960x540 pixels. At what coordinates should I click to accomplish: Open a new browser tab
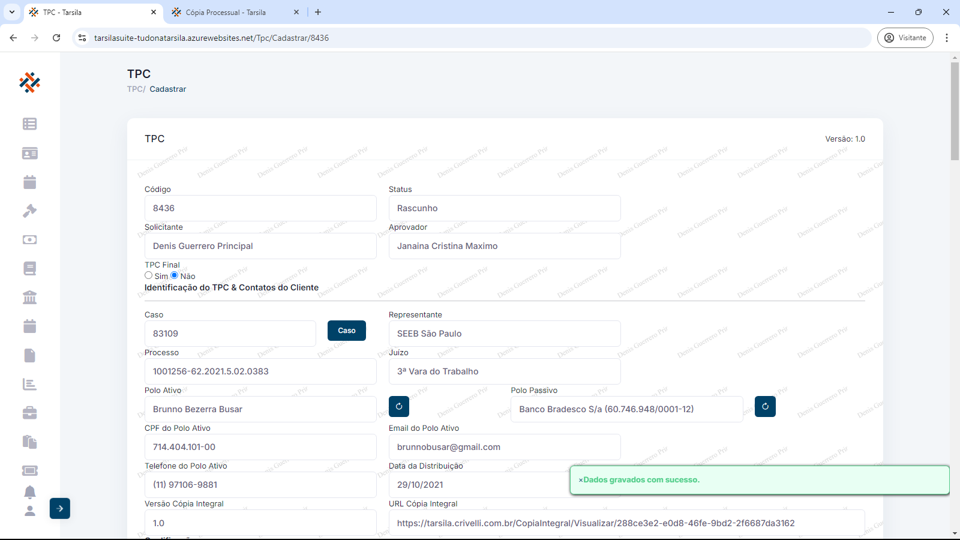(318, 12)
